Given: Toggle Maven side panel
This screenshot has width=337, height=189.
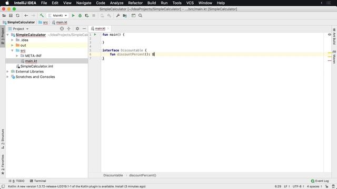Looking at the screenshot, I should pyautogui.click(x=334, y=57).
